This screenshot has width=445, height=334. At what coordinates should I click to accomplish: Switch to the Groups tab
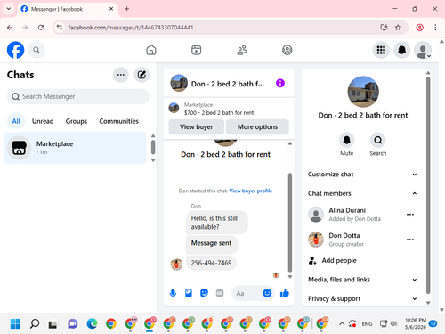tap(77, 121)
